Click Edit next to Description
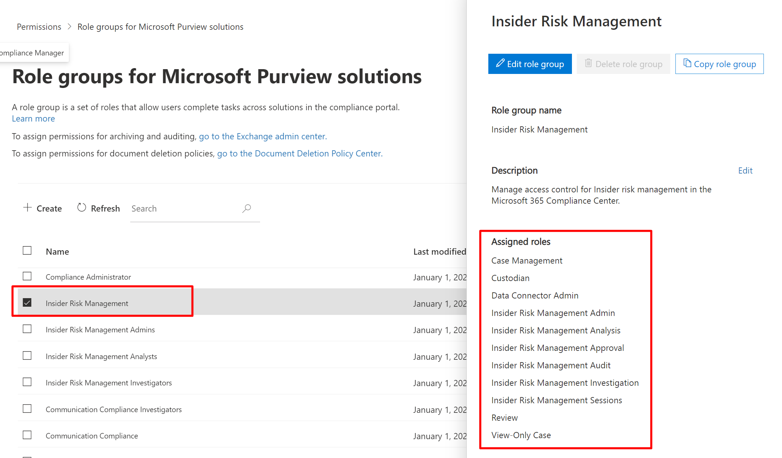Screen dimensions: 782x458 coord(745,170)
